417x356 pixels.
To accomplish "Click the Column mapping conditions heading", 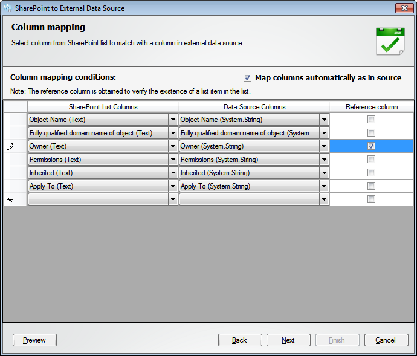I will coord(63,77).
